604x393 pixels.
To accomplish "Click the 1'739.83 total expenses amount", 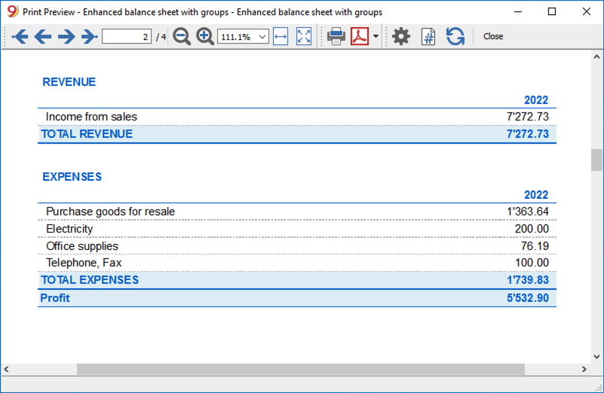I will point(527,280).
